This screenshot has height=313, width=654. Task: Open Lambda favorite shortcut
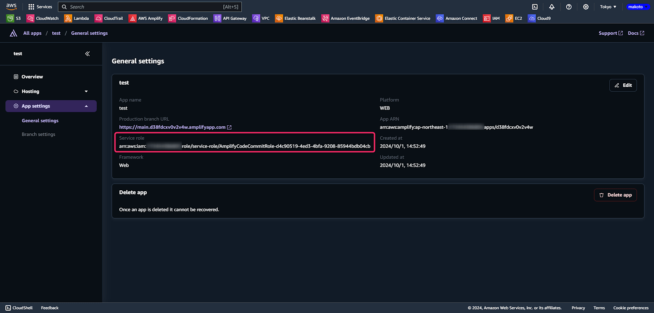77,18
